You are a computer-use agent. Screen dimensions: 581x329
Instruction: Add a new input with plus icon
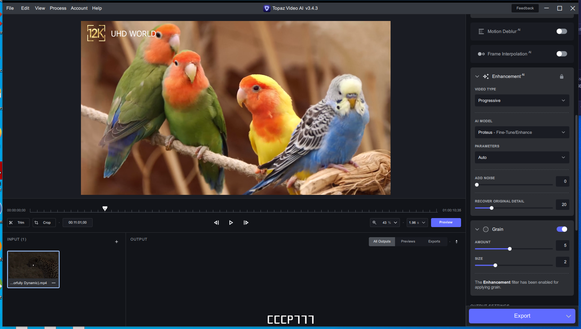coord(117,242)
